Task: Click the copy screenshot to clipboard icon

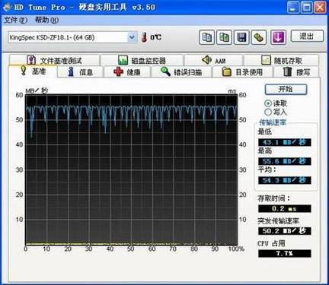Action: click(224, 37)
